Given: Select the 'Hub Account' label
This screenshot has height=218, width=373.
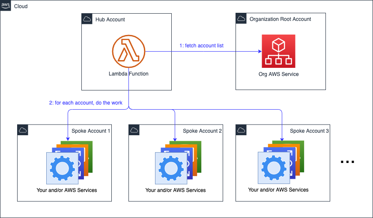Looking at the screenshot, I should pyautogui.click(x=110, y=20).
